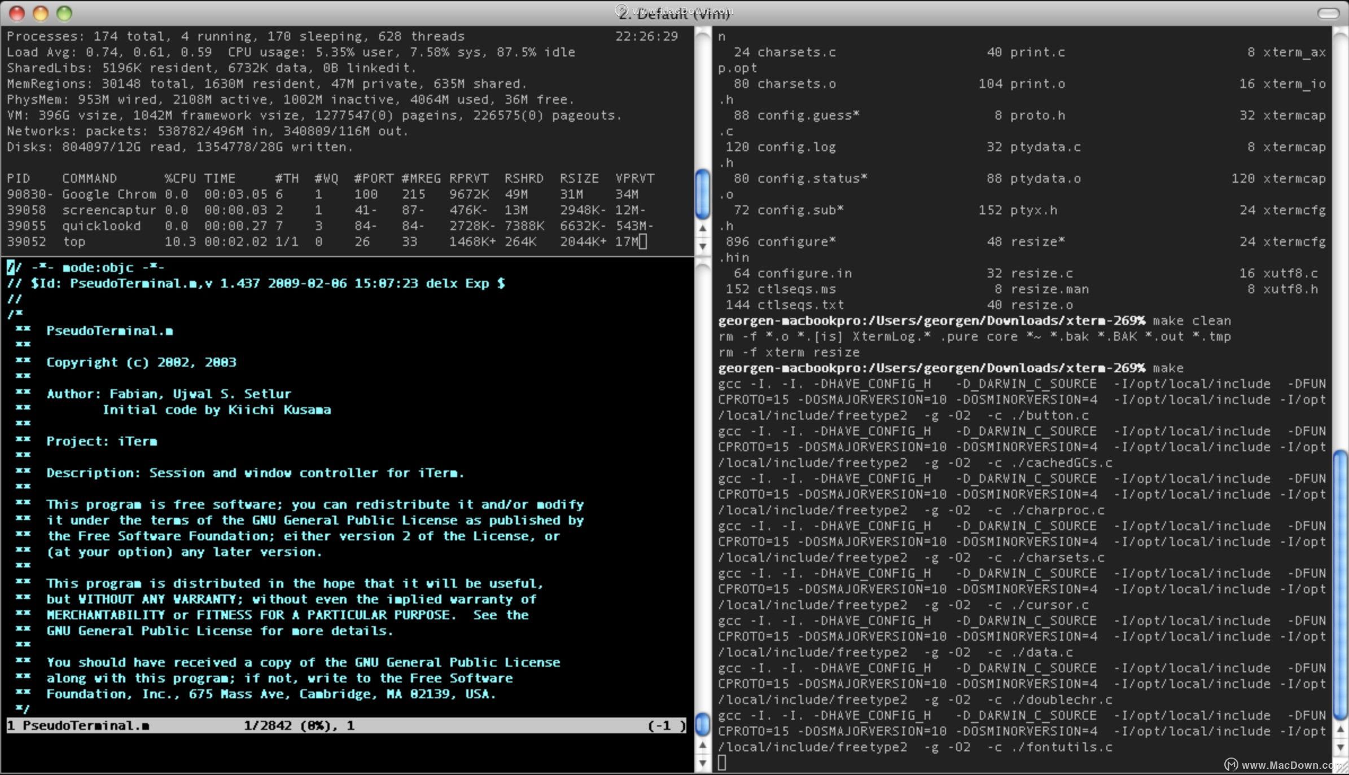1349x775 pixels.
Task: Click the 'Project: iTerm' comment line
Action: coord(102,441)
